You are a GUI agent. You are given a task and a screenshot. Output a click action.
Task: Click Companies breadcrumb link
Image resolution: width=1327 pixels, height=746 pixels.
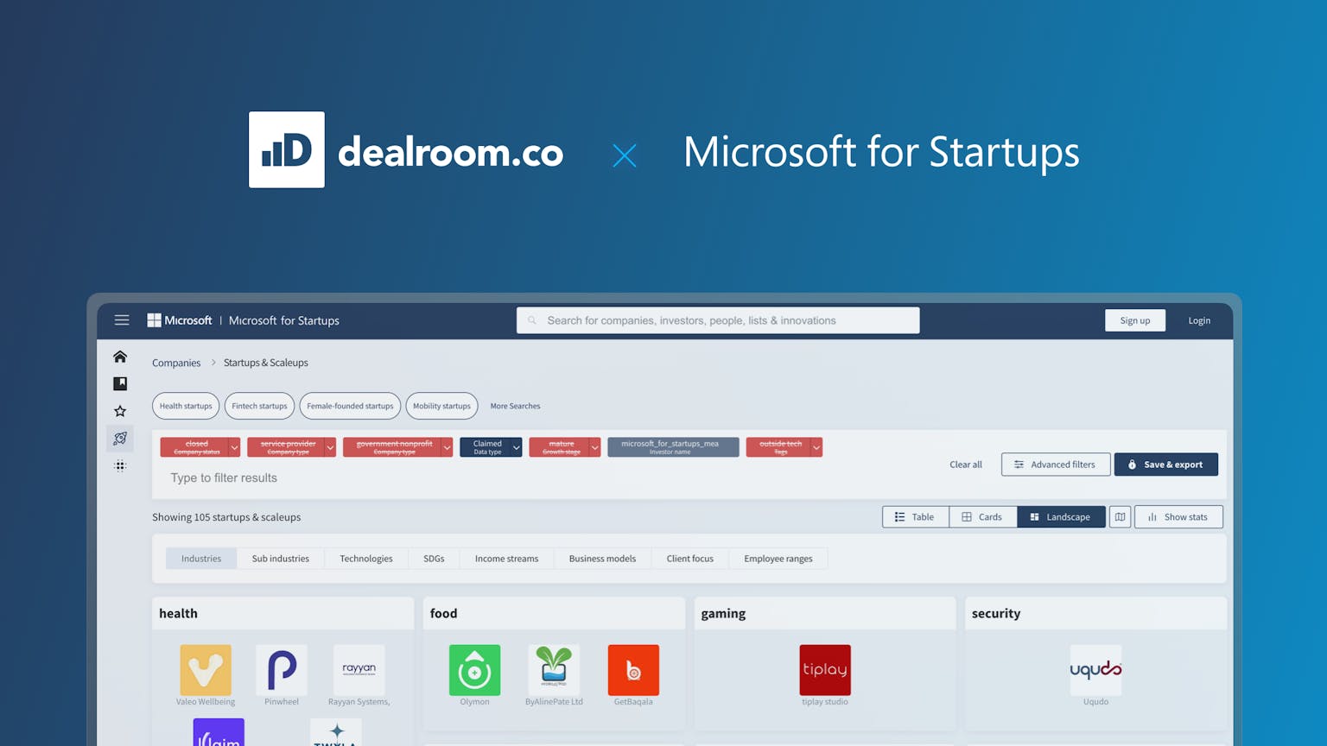point(176,363)
